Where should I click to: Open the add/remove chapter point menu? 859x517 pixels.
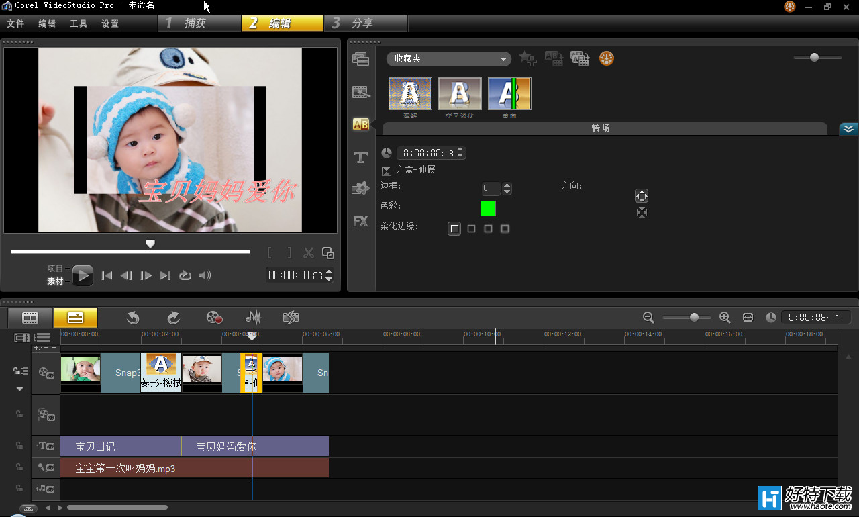point(46,348)
